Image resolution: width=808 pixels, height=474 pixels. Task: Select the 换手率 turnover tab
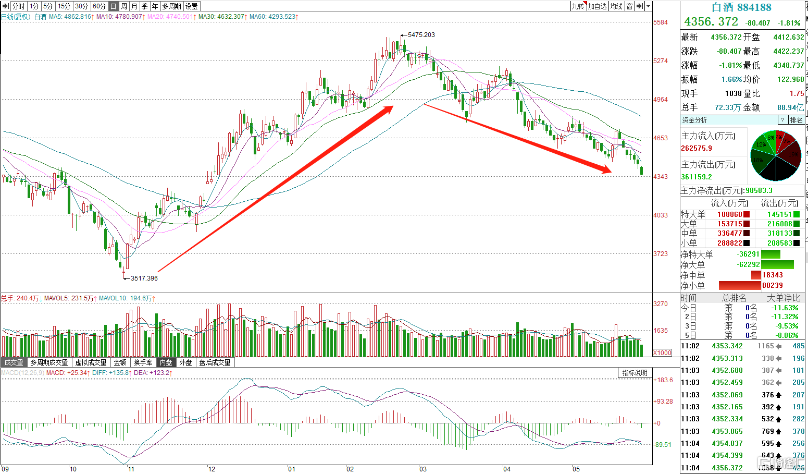(x=143, y=362)
